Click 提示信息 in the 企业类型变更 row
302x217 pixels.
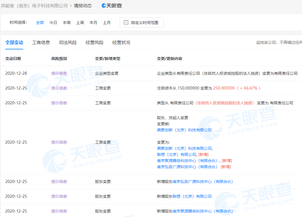pyautogui.click(x=59, y=73)
